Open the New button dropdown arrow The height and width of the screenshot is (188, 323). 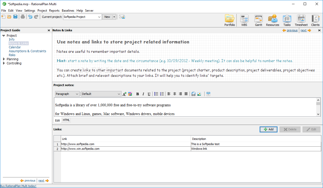tap(114, 17)
